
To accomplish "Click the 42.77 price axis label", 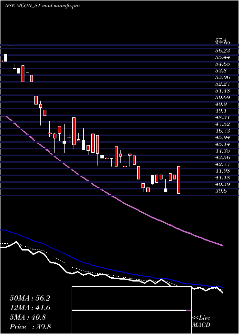I will tap(223, 164).
